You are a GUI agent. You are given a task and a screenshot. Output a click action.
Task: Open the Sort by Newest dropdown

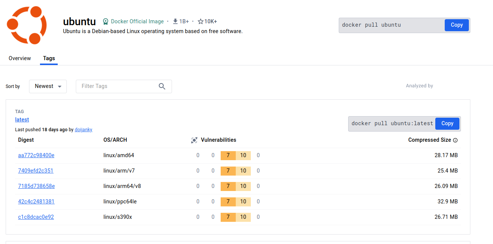tap(48, 86)
